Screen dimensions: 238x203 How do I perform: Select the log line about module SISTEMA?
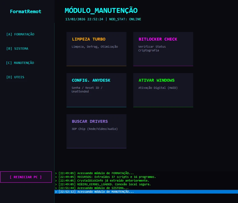[93, 188]
